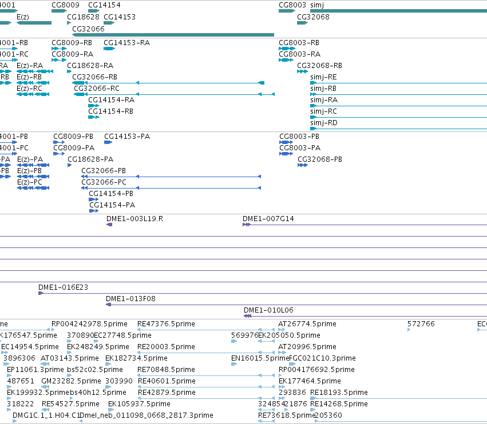Image resolution: width=487 pixels, height=424 pixels.
Task: Select transcript CG32066-RC
Action: coord(97,89)
